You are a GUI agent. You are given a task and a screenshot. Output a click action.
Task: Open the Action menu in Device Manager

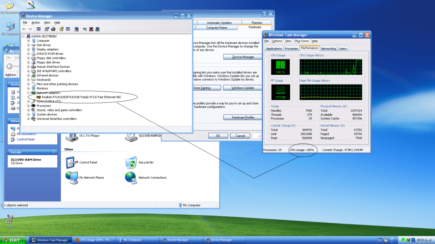[x=36, y=23]
